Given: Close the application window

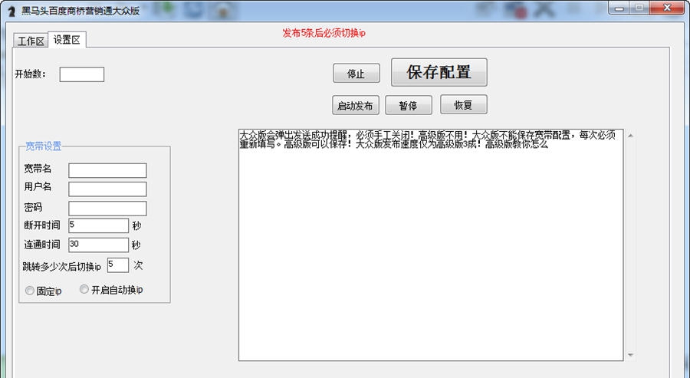Looking at the screenshot, I should (667, 8).
